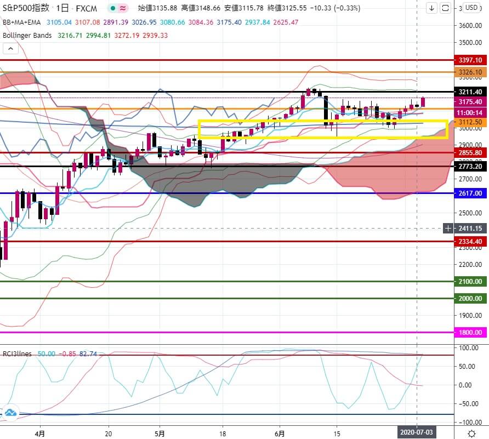Click the BB+MA+EMA value 3105.04
Viewport: 489px width, 439px height.
(x=59, y=22)
